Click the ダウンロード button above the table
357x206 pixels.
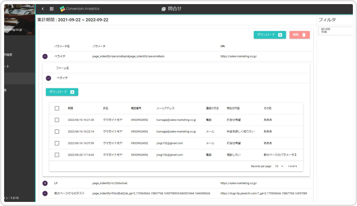(x=62, y=92)
